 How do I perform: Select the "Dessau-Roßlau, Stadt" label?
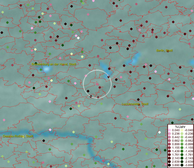tap(18, 136)
